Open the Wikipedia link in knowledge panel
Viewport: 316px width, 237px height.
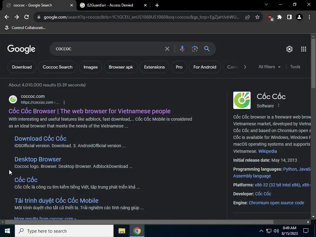point(268,151)
